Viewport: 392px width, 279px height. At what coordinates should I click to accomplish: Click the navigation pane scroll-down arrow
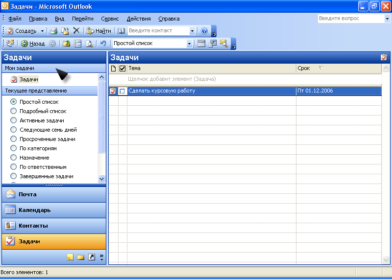[x=101, y=179]
